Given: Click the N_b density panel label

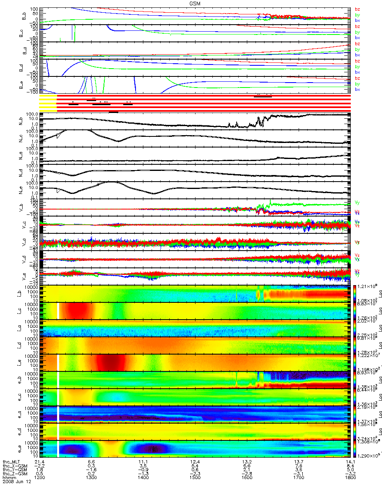Looking at the screenshot, I should (x=20, y=120).
